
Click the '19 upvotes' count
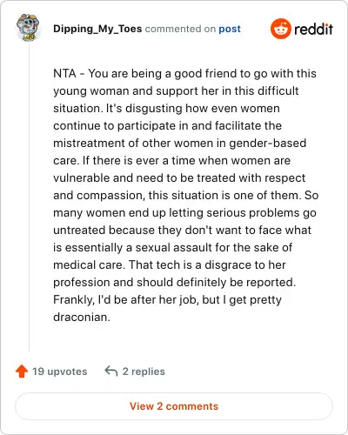click(x=59, y=371)
